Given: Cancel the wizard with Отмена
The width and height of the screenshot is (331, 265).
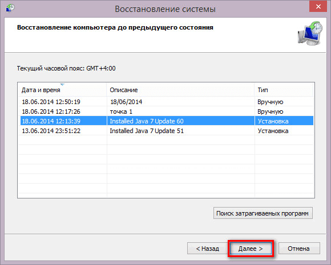Looking at the screenshot, I should [x=299, y=249].
